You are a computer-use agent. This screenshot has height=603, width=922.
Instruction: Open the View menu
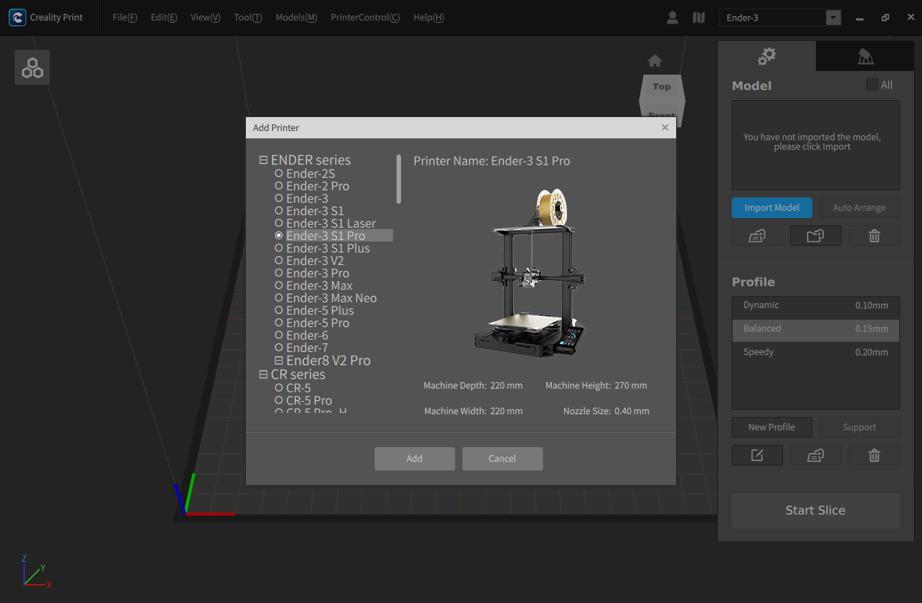coord(206,18)
